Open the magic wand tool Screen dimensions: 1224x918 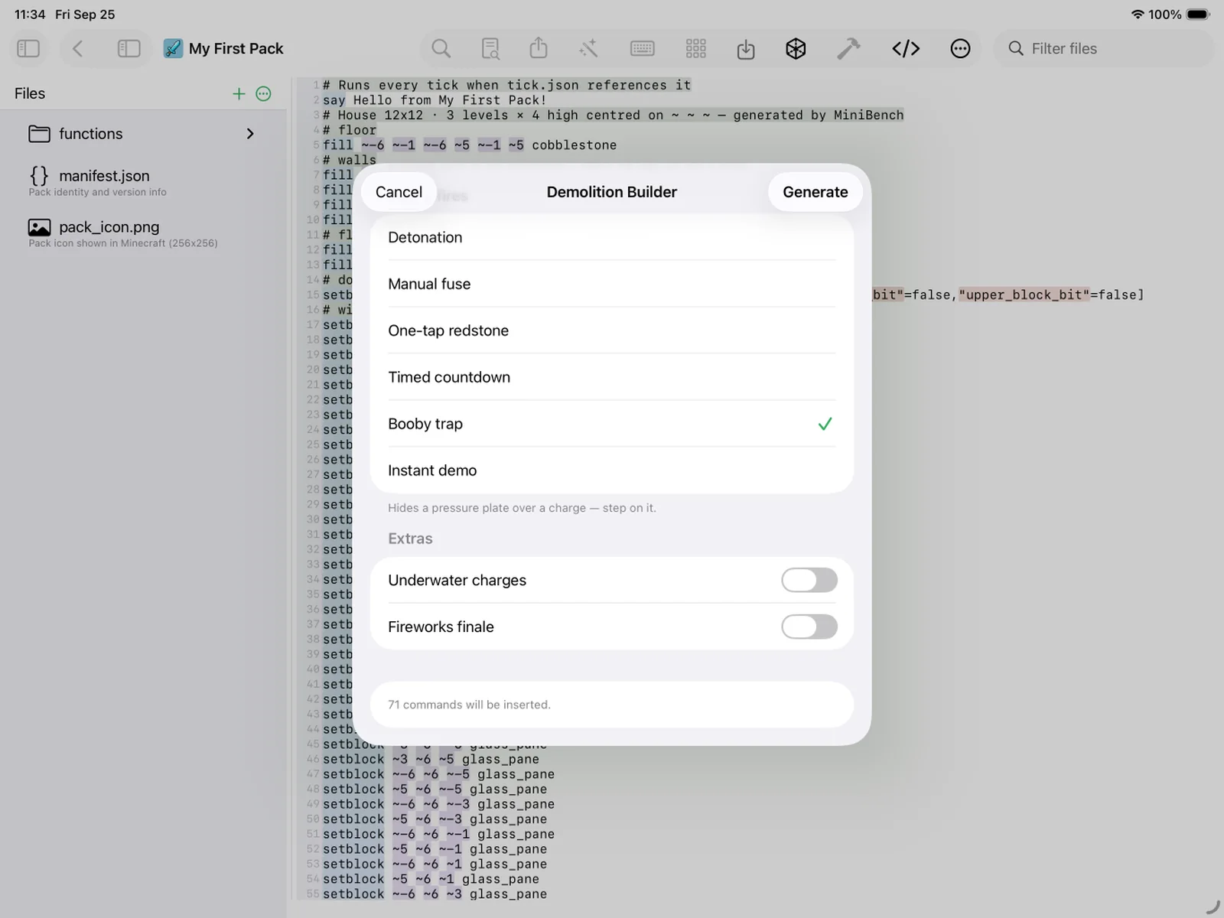point(588,49)
